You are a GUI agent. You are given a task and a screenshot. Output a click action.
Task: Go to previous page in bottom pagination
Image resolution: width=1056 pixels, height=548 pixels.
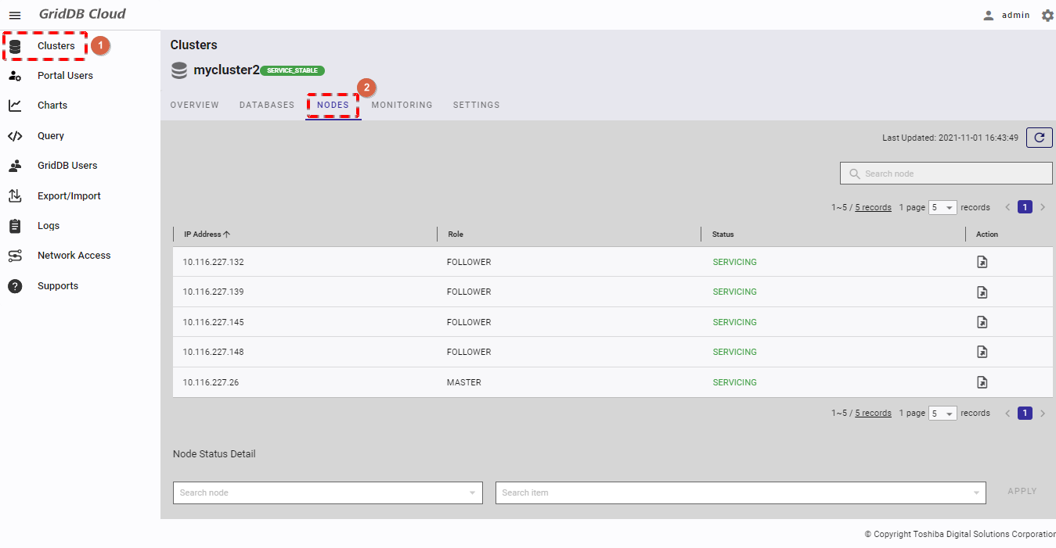click(1008, 414)
